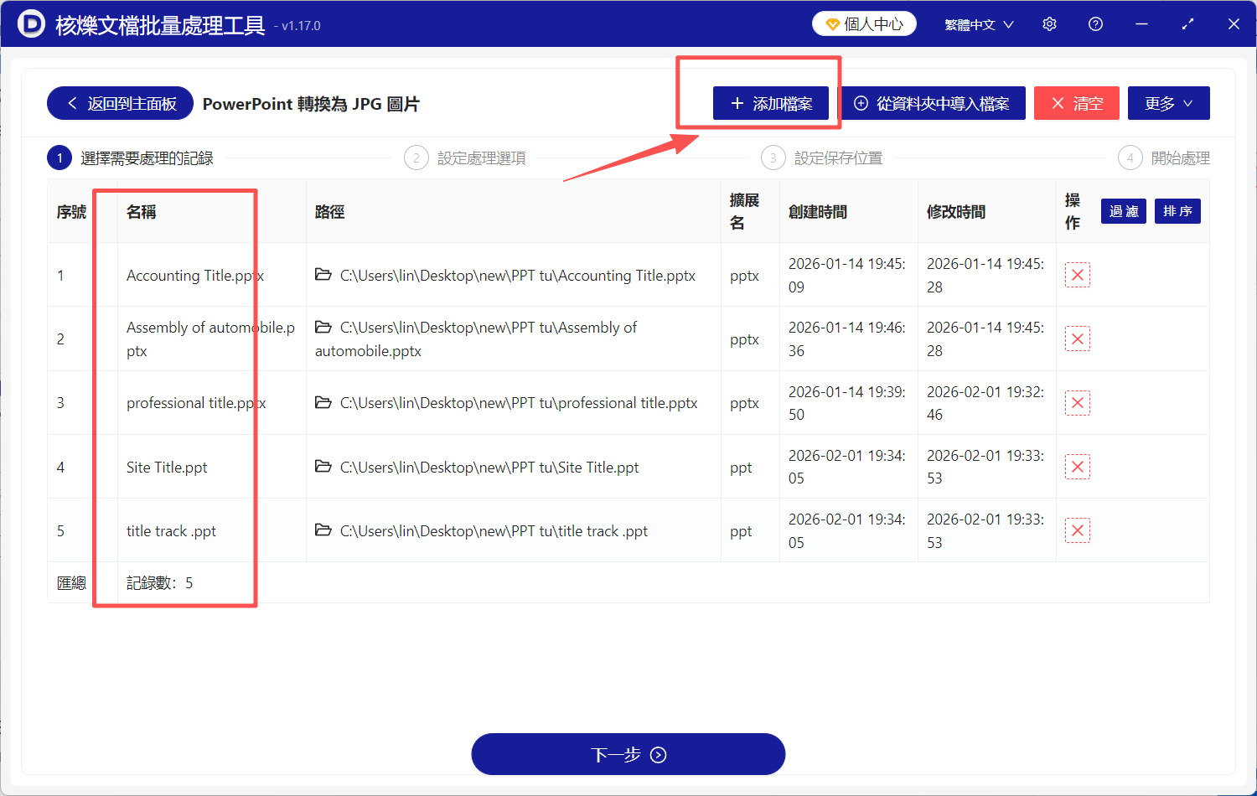Screen dimensions: 1257x796
Task: Remove Site Title.ppt using the red X
Action: 1077,467
